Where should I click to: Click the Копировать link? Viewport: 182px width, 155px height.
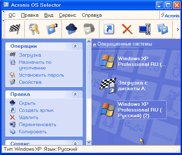(33, 132)
